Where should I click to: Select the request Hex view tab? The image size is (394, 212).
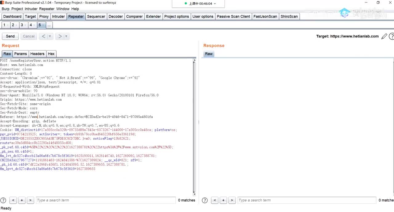click(x=51, y=54)
